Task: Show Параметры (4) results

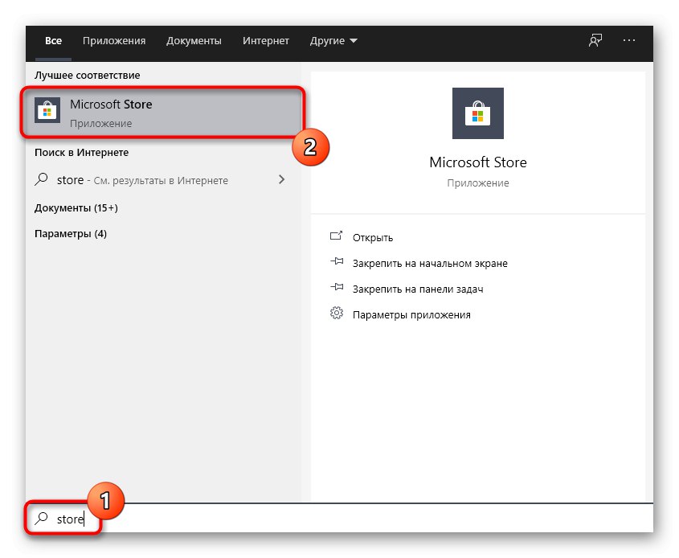Action: 70,234
